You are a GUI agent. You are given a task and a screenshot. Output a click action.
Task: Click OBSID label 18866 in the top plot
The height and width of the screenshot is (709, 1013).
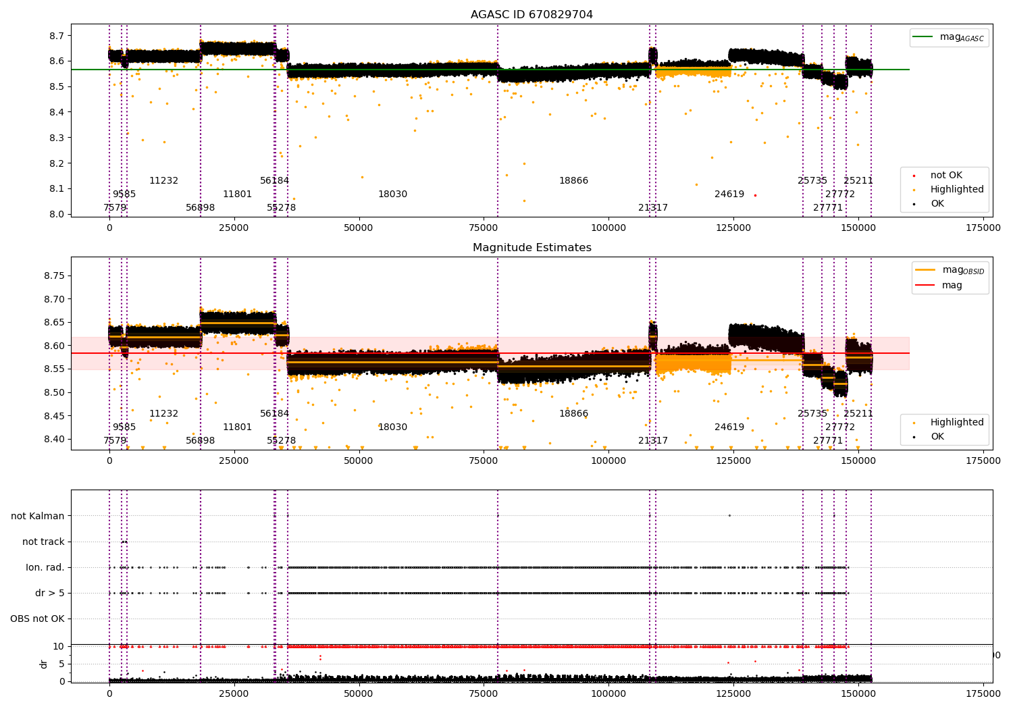(574, 181)
